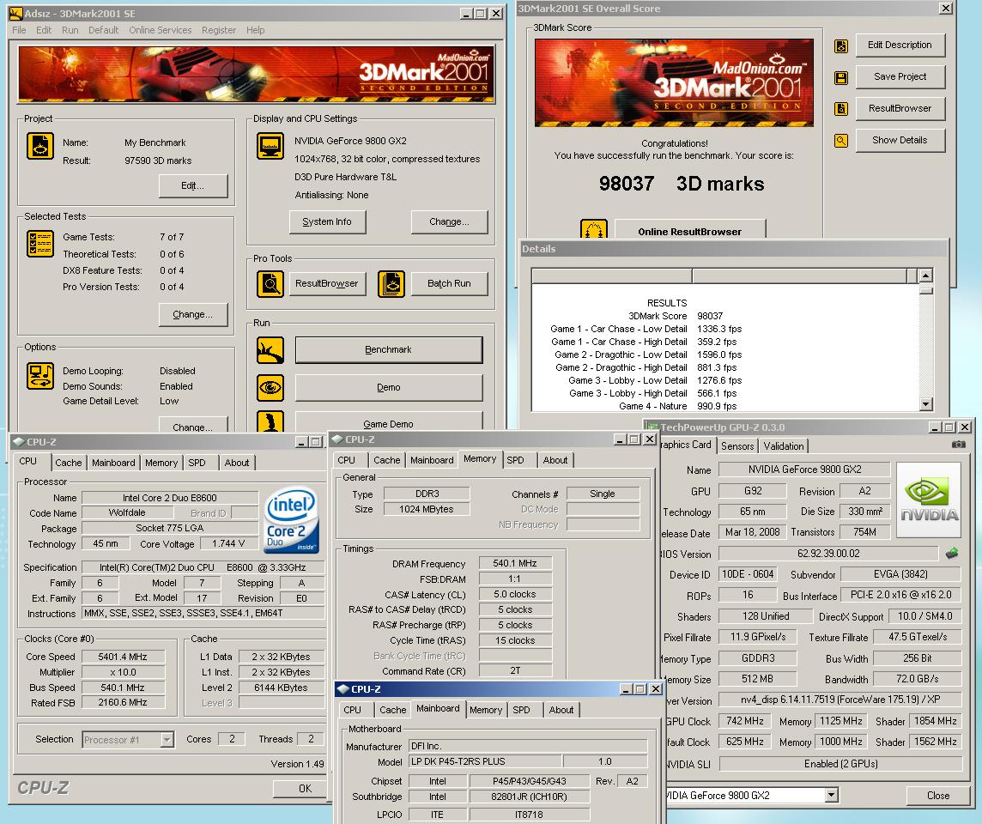Click the Details list first column header
Image resolution: width=982 pixels, height=824 pixels.
tap(612, 276)
